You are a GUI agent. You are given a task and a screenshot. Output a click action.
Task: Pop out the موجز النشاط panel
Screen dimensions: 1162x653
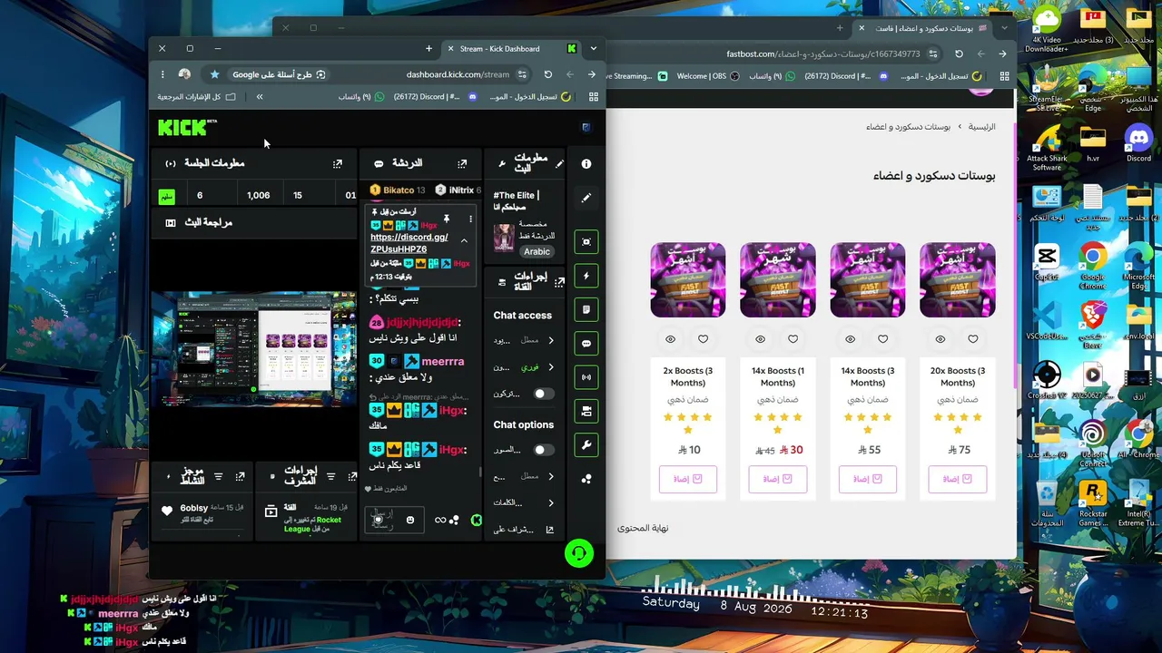(x=240, y=476)
